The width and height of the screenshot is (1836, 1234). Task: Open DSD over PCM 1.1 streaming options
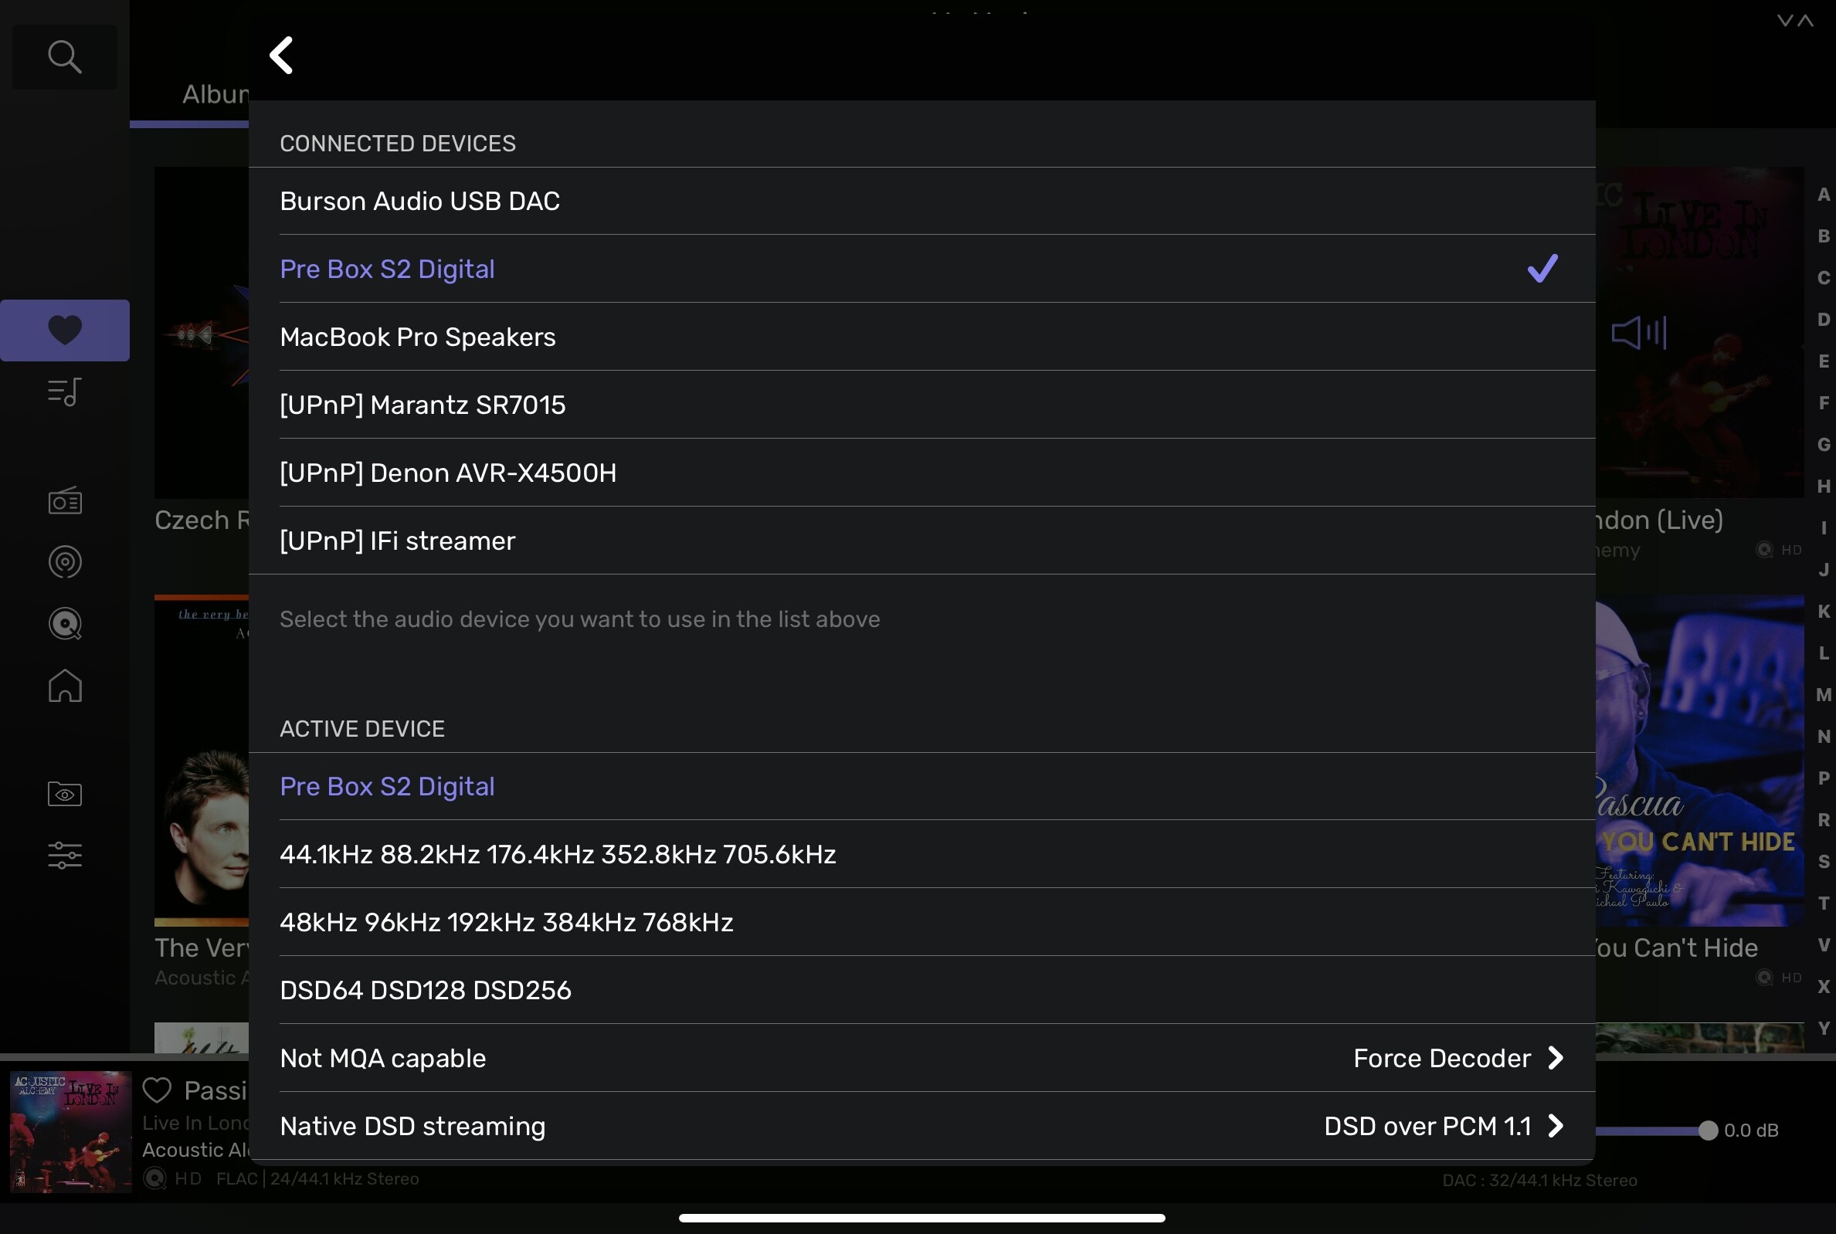click(x=1444, y=1126)
